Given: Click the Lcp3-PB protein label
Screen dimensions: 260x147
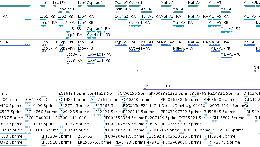Looking at the screenshot, I should (74, 54).
